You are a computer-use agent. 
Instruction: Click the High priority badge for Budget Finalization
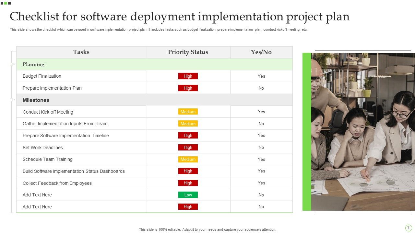point(188,76)
